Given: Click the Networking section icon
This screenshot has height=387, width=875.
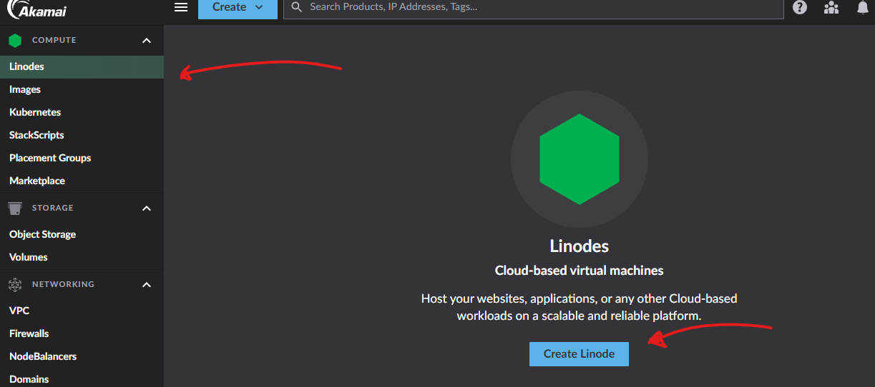Looking at the screenshot, I should coord(15,284).
